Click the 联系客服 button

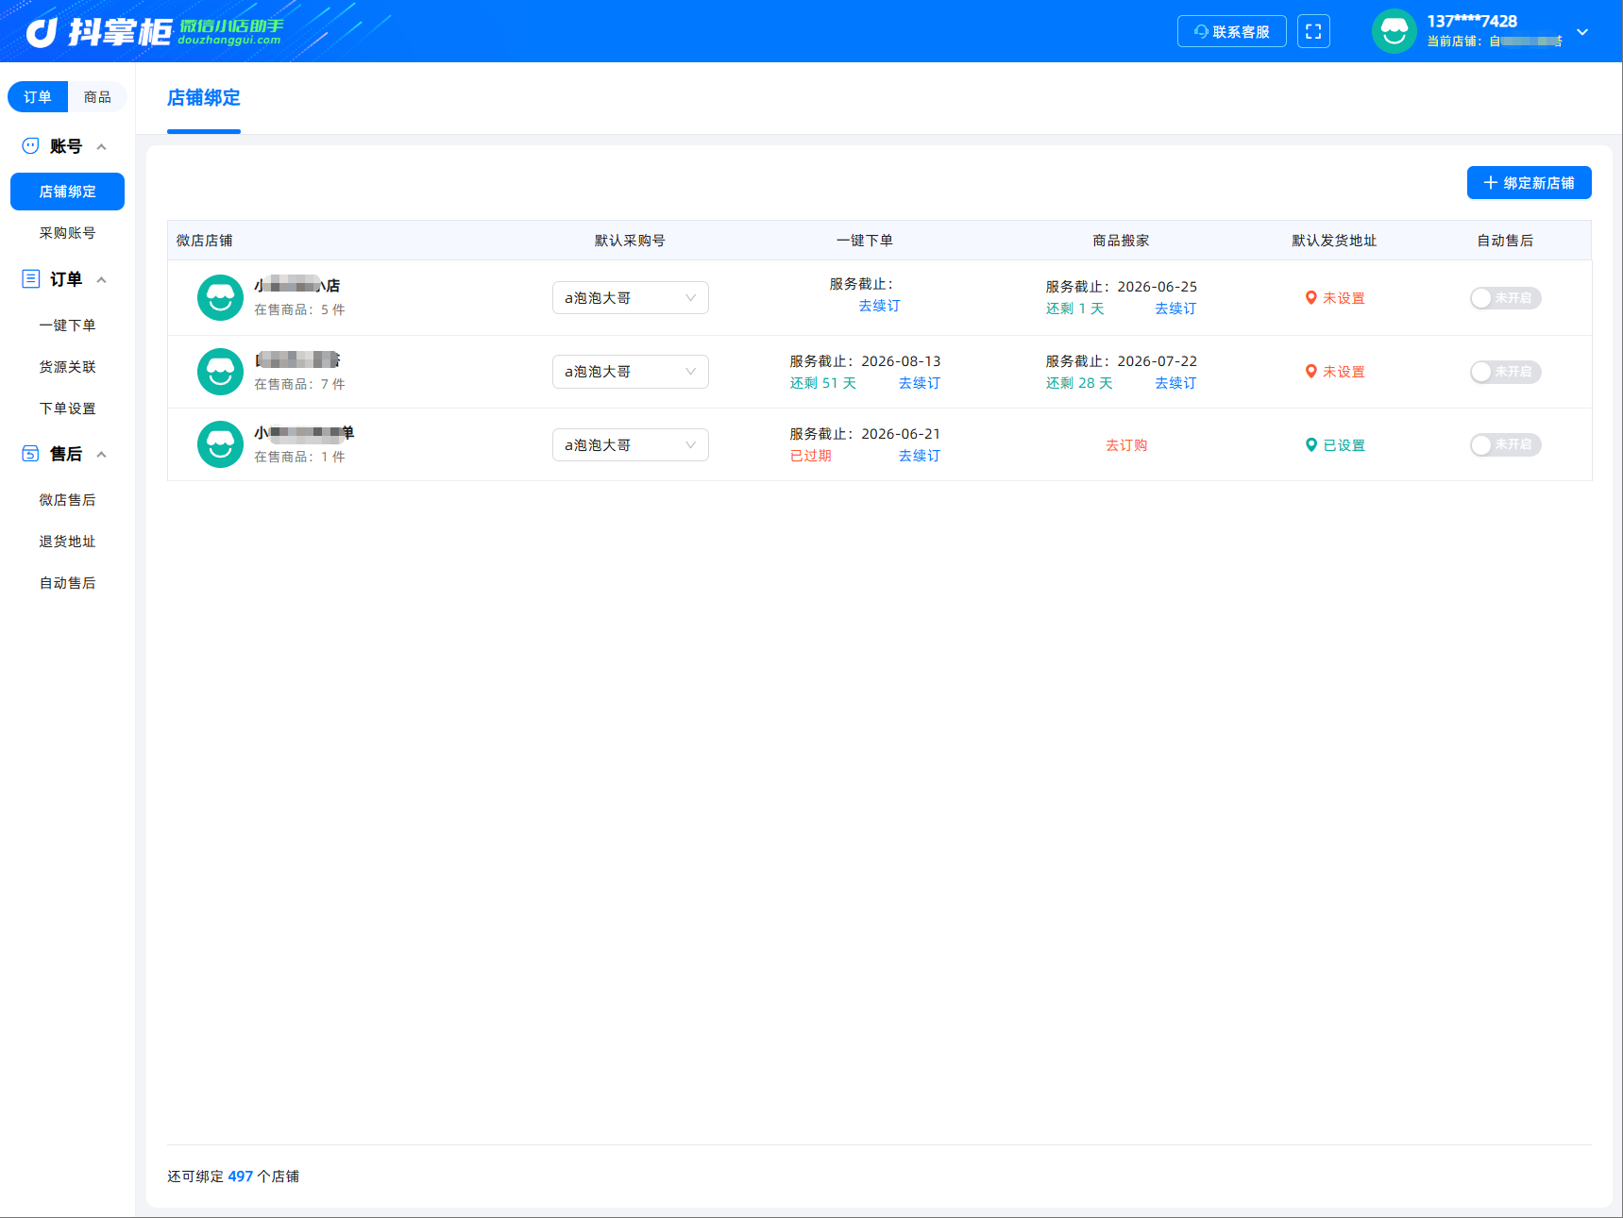1231,31
